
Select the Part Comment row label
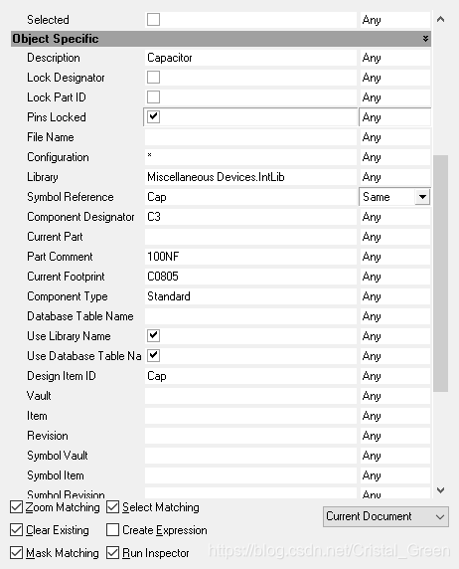(x=60, y=257)
